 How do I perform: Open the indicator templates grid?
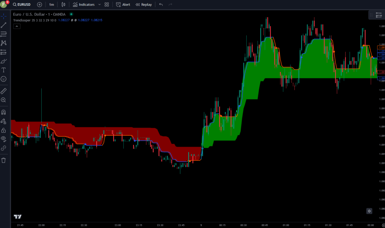tap(106, 4)
